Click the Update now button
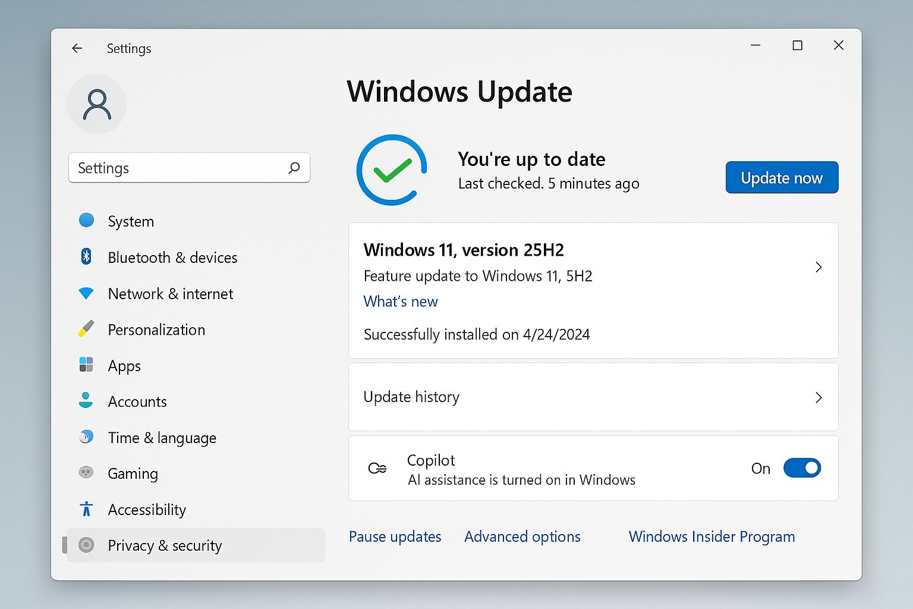Viewport: 913px width, 609px height. (782, 177)
